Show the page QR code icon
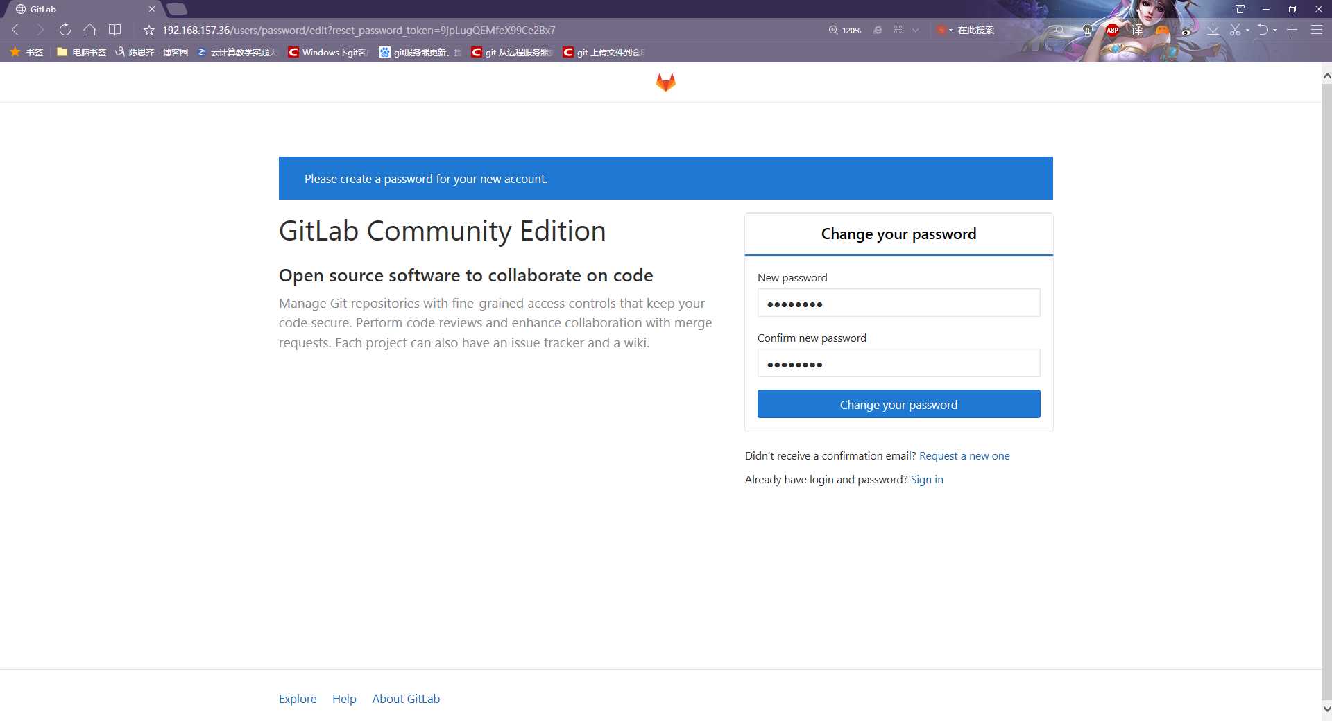 pos(898,30)
